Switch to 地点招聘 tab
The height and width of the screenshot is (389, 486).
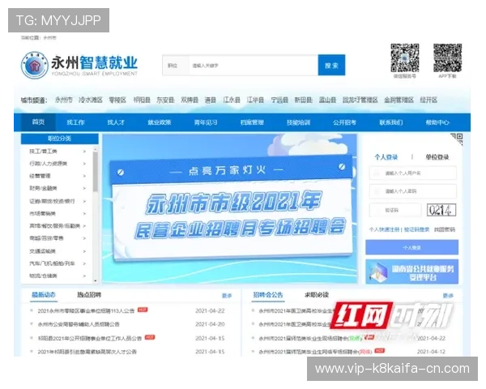point(89,295)
